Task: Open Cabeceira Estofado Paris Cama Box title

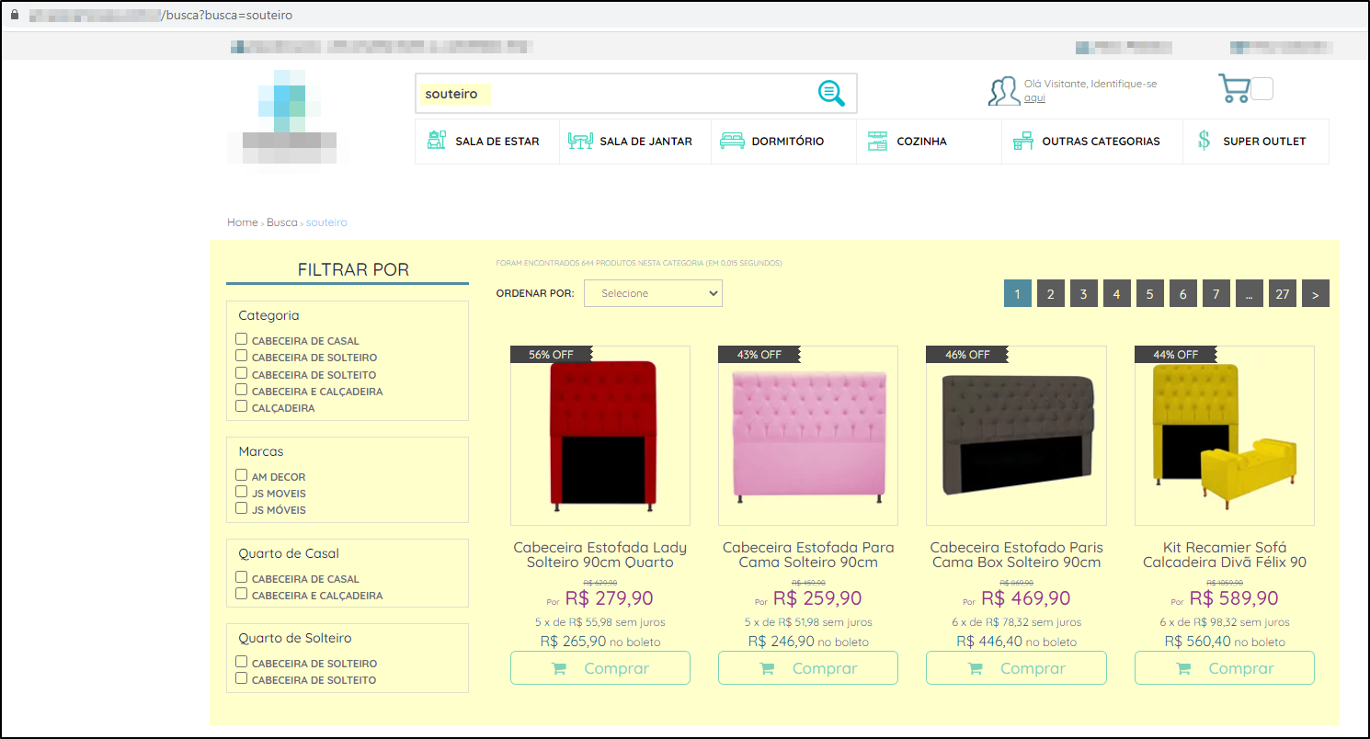Action: click(1016, 554)
